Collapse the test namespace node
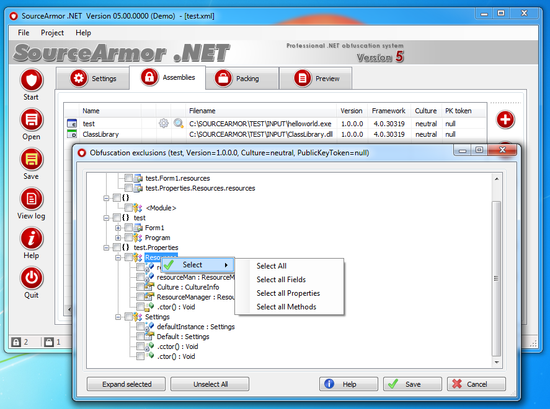 (106, 218)
